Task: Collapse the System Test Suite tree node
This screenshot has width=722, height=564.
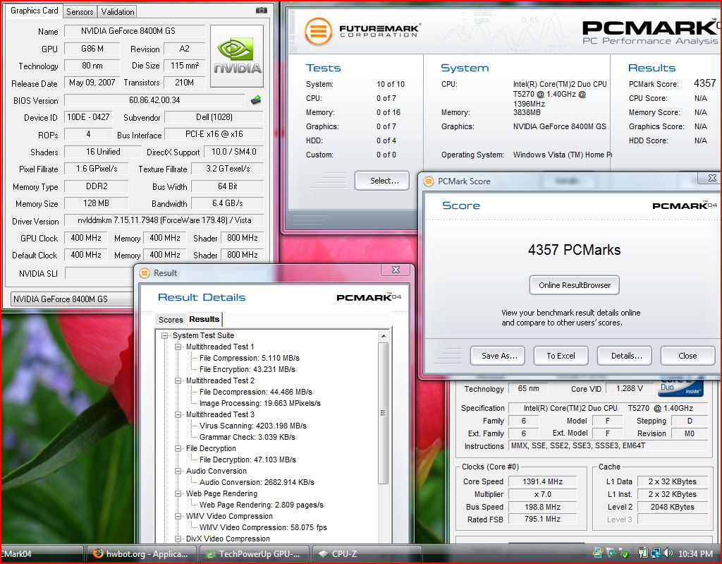Action: (164, 336)
